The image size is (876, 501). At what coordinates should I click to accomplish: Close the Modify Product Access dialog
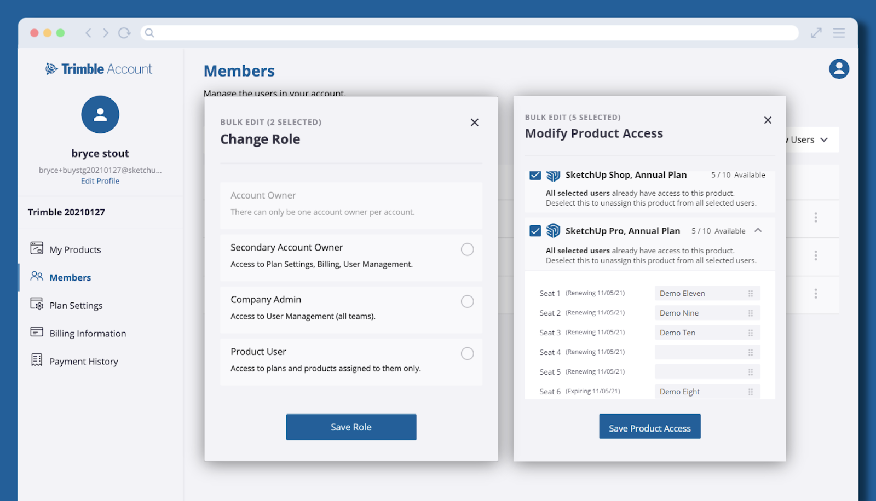[768, 120]
